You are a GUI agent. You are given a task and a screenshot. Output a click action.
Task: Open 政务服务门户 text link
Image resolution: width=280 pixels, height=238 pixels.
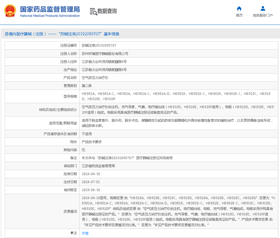(263, 15)
